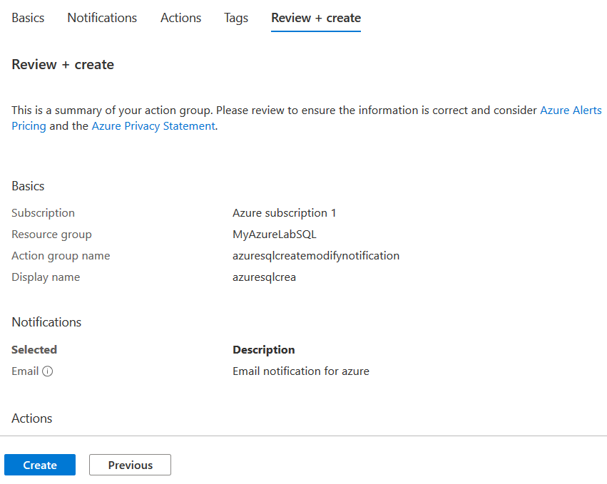Open the Notifications tab
The width and height of the screenshot is (607, 484).
click(102, 18)
